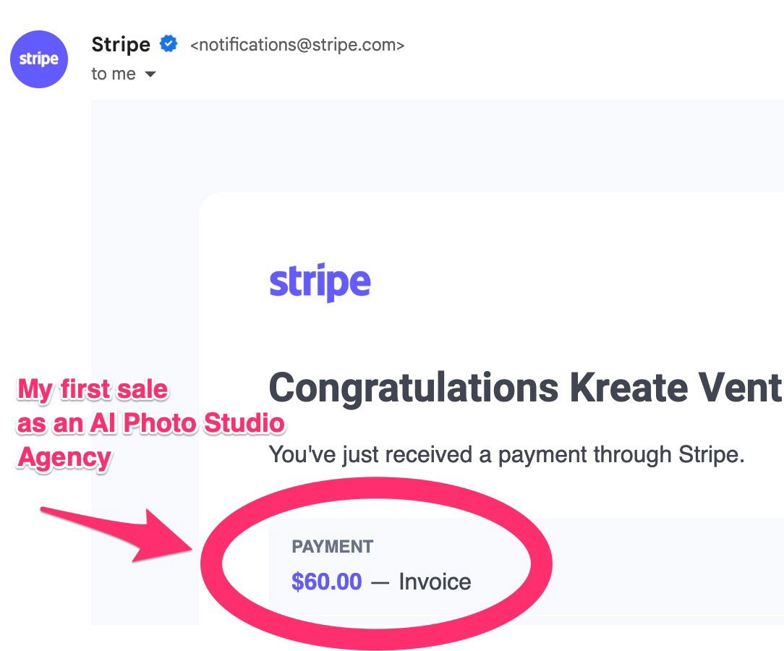Click the blue verified checkmark badge
This screenshot has height=651, width=784.
pyautogui.click(x=169, y=44)
